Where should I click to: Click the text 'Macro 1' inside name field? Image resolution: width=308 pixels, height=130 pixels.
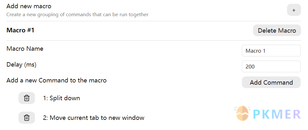click(255, 51)
